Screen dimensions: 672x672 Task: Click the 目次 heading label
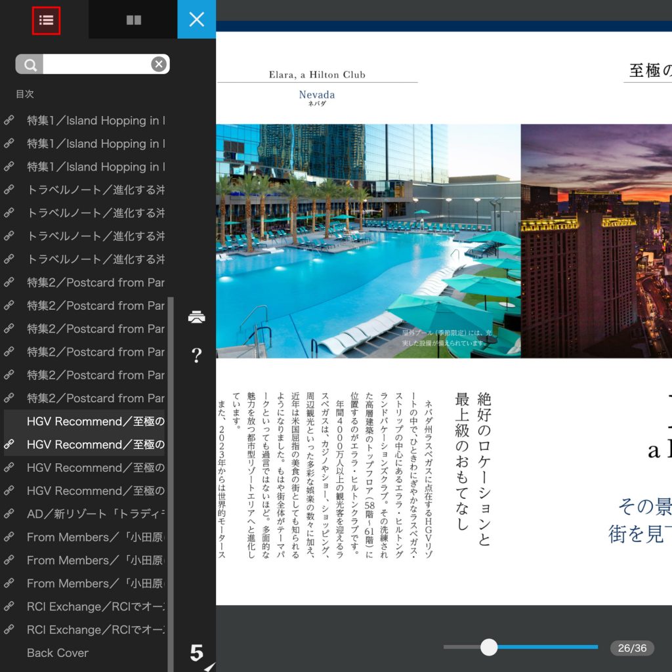[25, 94]
